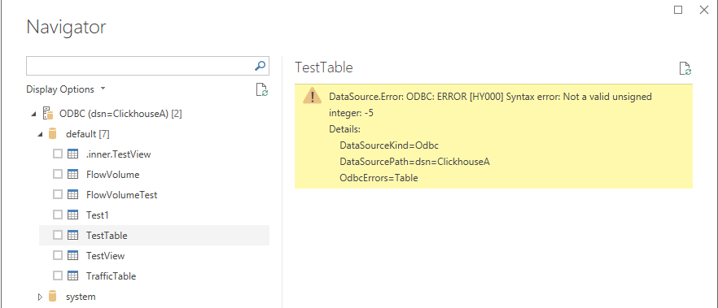Click the ODBC server icon

click(47, 113)
